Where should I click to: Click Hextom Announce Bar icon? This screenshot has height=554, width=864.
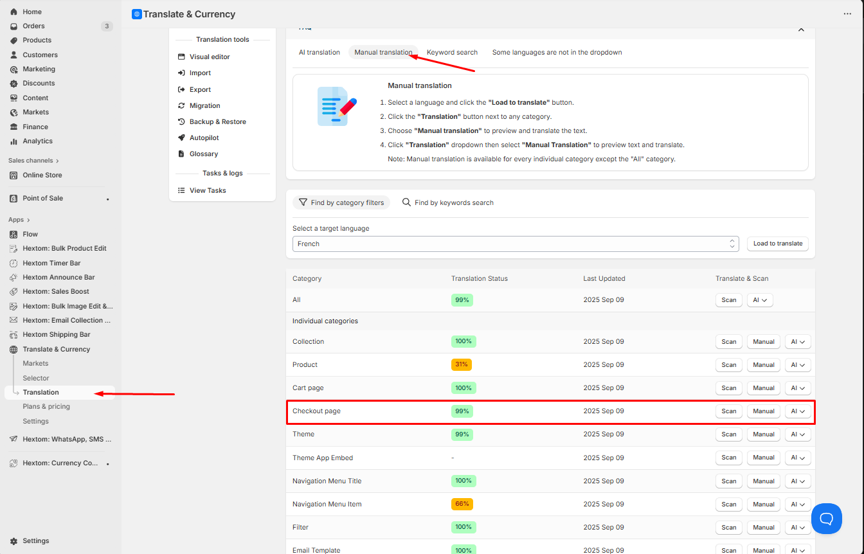[x=14, y=278]
